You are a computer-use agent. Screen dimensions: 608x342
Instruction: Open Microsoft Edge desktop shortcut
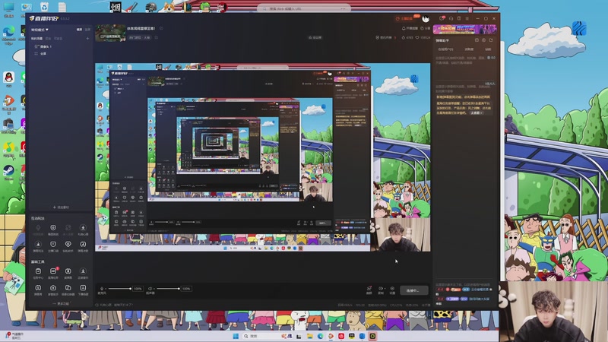(x=8, y=34)
